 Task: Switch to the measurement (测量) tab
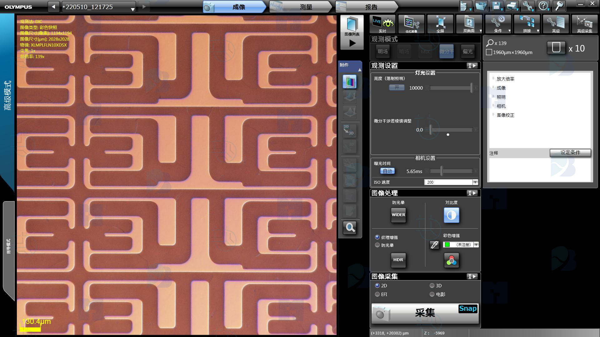tap(306, 7)
